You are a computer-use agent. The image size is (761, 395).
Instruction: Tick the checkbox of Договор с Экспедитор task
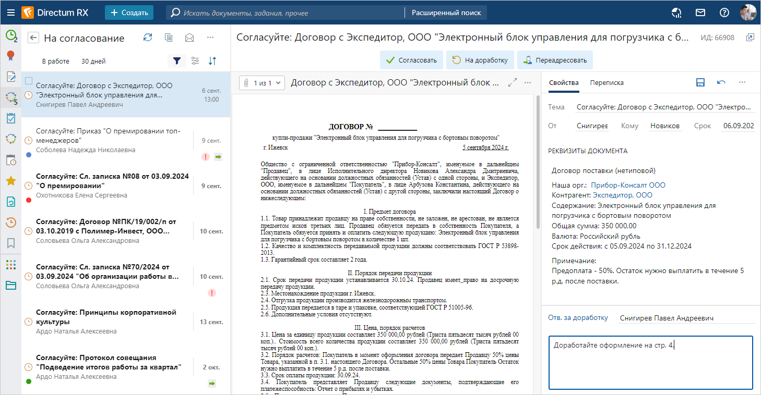pyautogui.click(x=29, y=81)
